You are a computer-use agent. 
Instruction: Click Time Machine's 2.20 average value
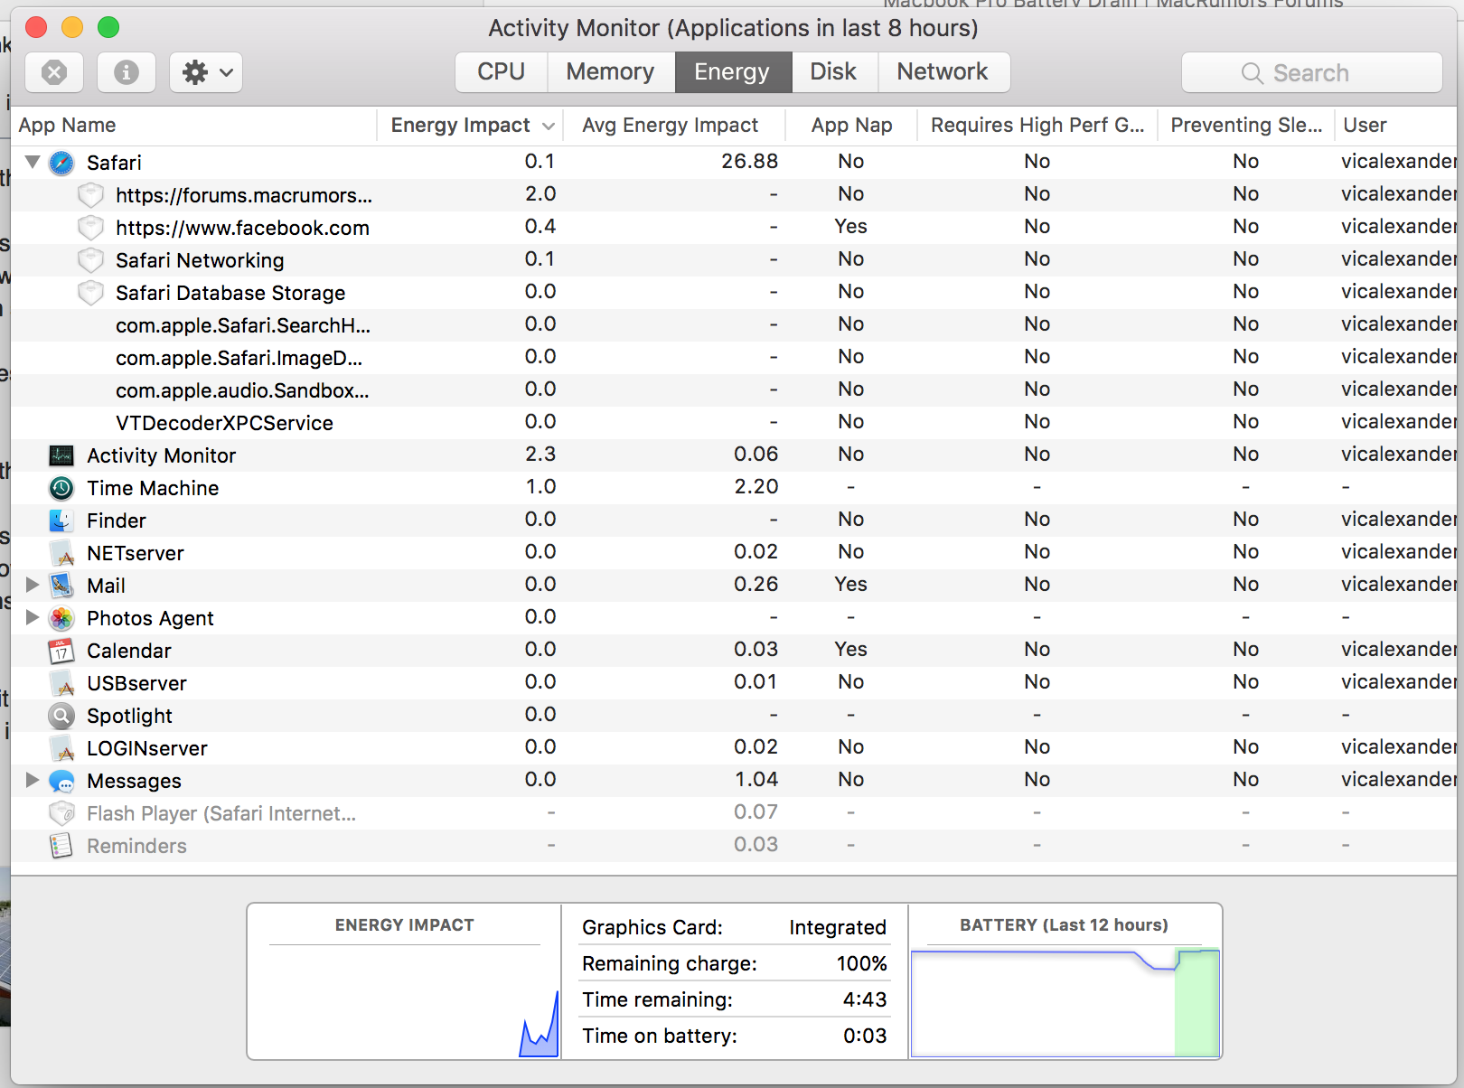coord(755,487)
